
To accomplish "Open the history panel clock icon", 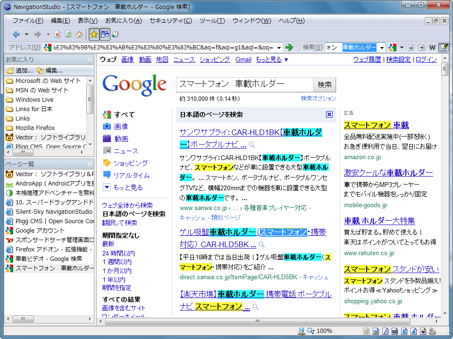I will coord(115,34).
